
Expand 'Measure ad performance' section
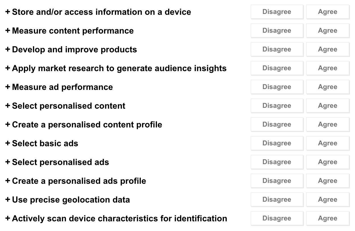pyautogui.click(x=8, y=87)
